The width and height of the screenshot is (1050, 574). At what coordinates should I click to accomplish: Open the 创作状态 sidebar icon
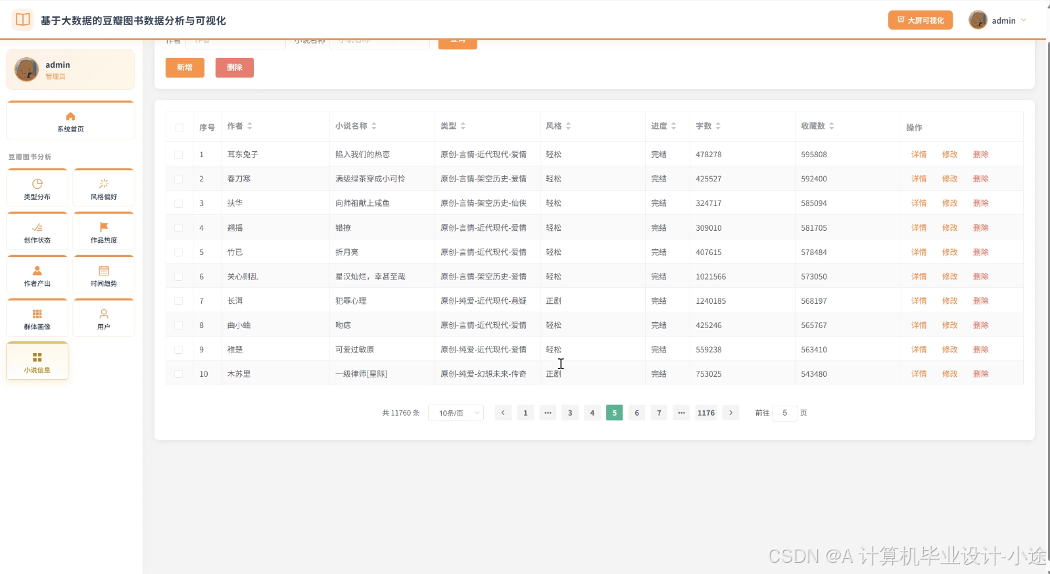(x=37, y=227)
